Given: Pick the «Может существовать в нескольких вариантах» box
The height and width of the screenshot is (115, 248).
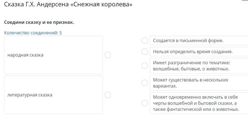Looking at the screenshot, I should click(198, 83).
